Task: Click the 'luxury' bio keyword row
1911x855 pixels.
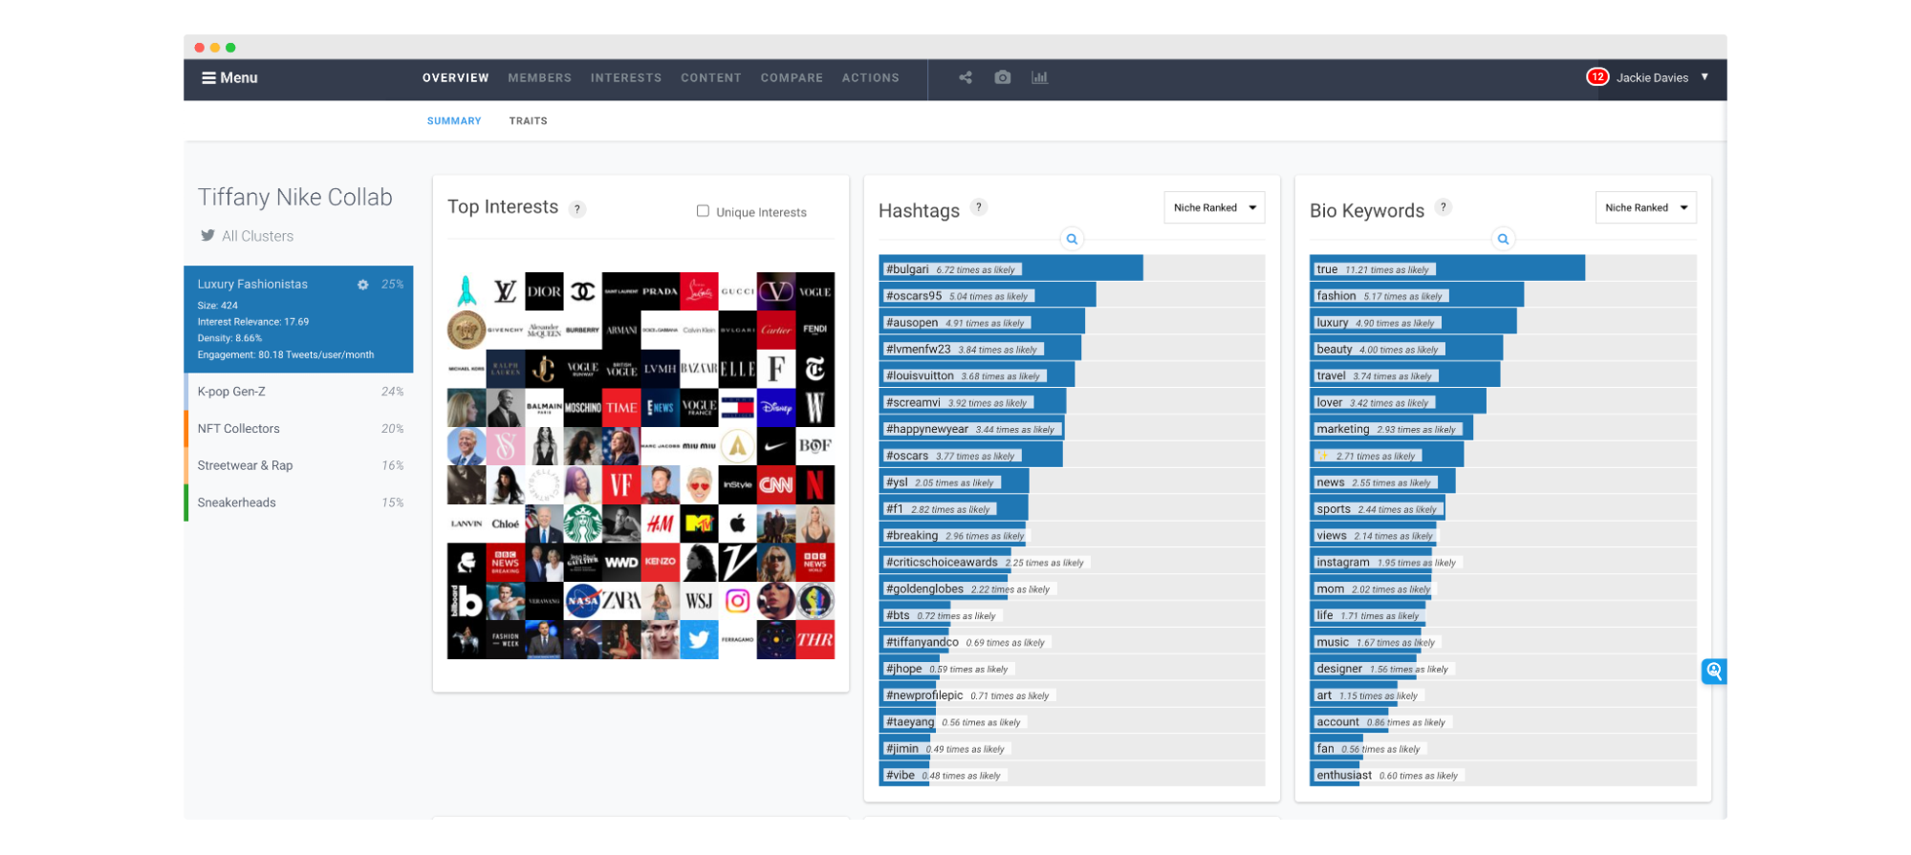Action: coord(1503,322)
